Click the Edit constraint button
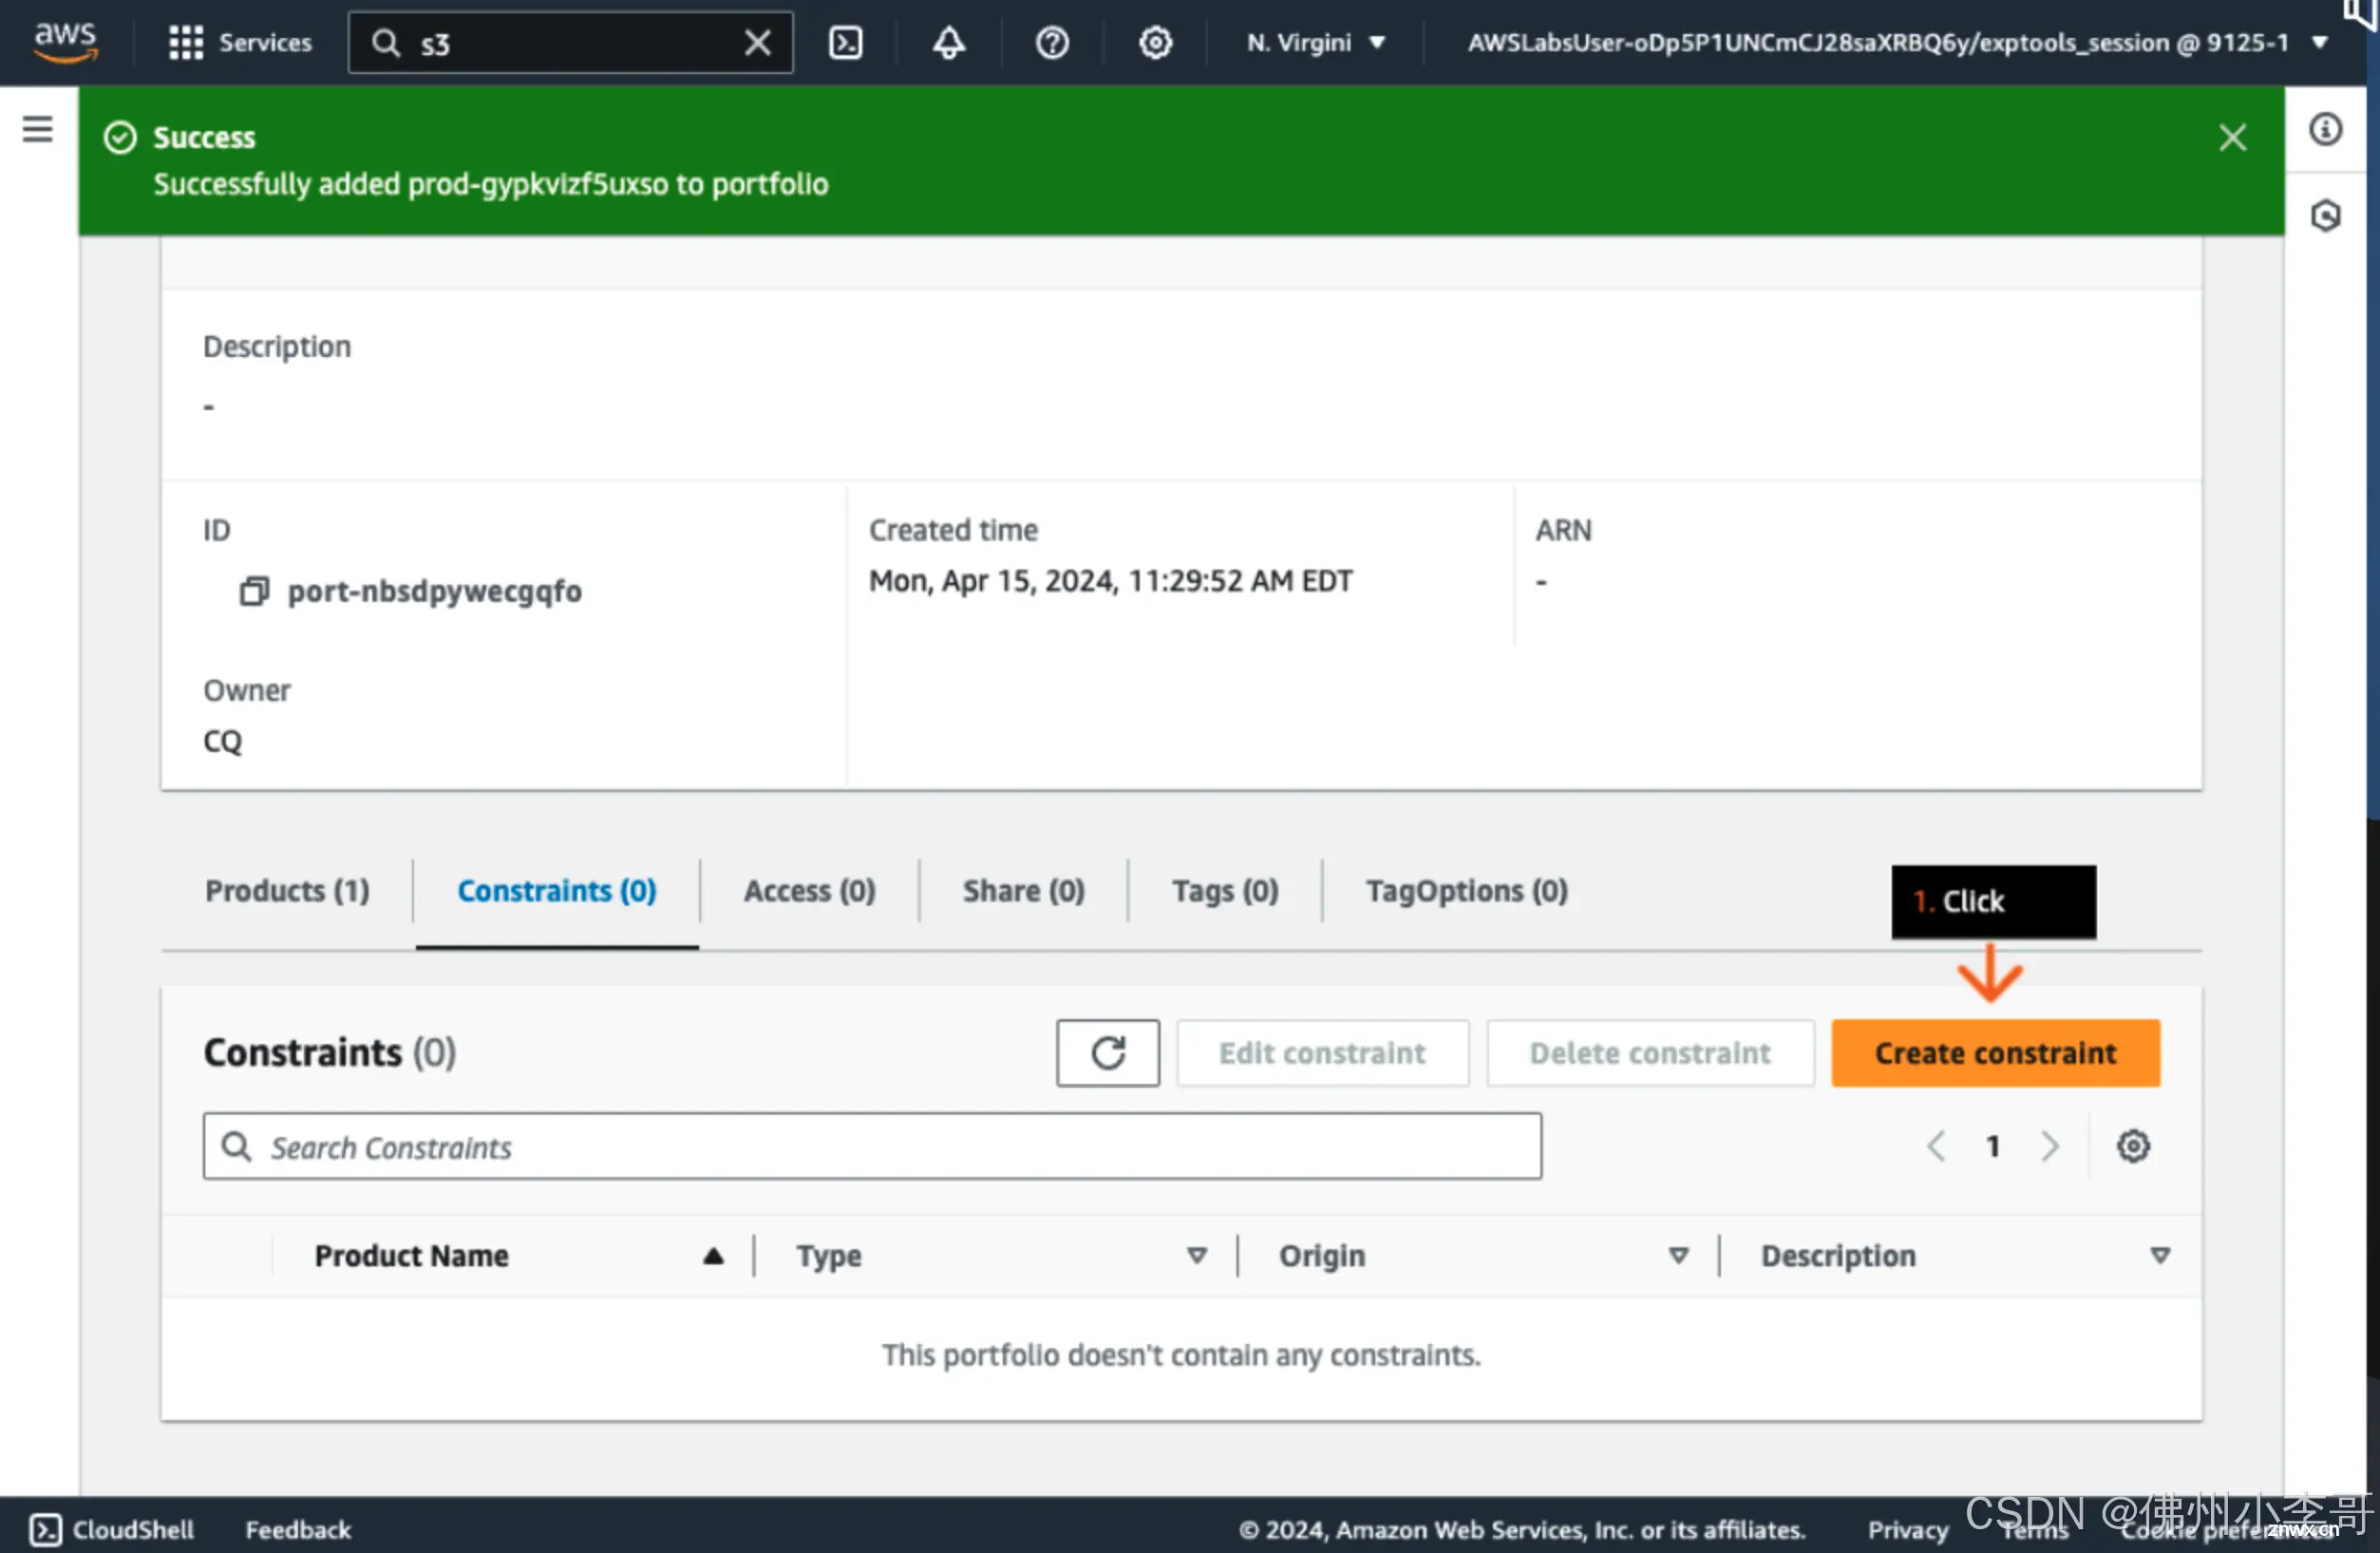Viewport: 2380px width, 1553px height. pos(1324,1052)
